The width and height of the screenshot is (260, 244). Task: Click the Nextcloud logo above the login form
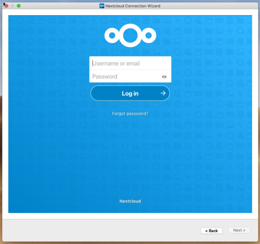(130, 36)
